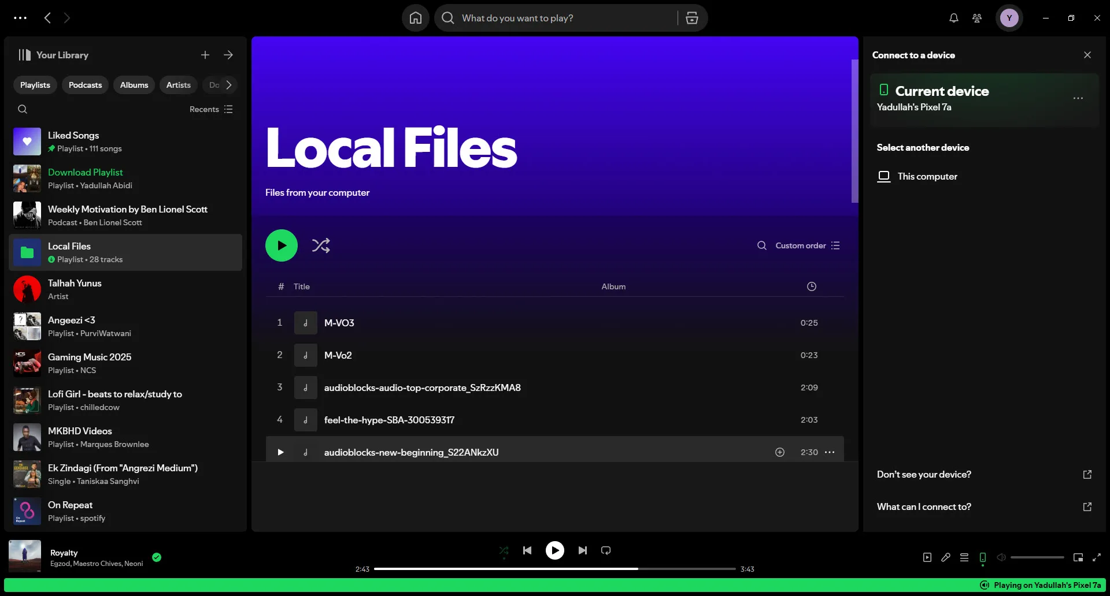Click the Download Playlist link in sidebar
1110x596 pixels.
[85, 172]
